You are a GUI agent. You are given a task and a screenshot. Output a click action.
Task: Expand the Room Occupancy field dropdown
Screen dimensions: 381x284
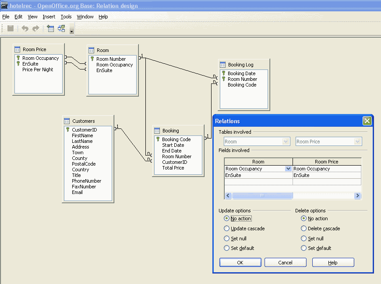(288, 169)
